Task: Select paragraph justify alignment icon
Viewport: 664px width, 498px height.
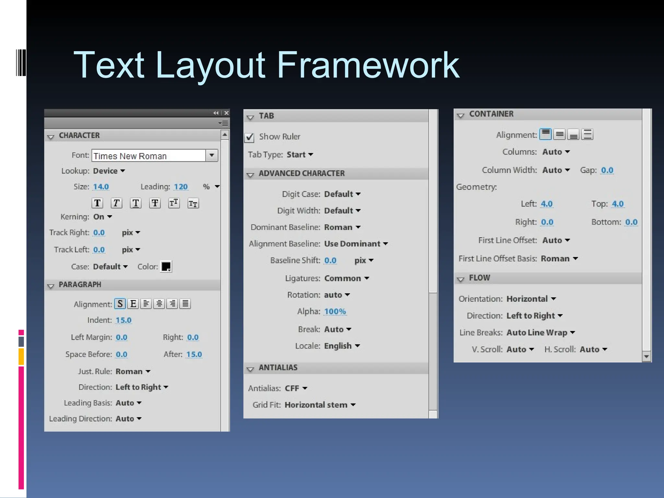Action: click(x=185, y=304)
